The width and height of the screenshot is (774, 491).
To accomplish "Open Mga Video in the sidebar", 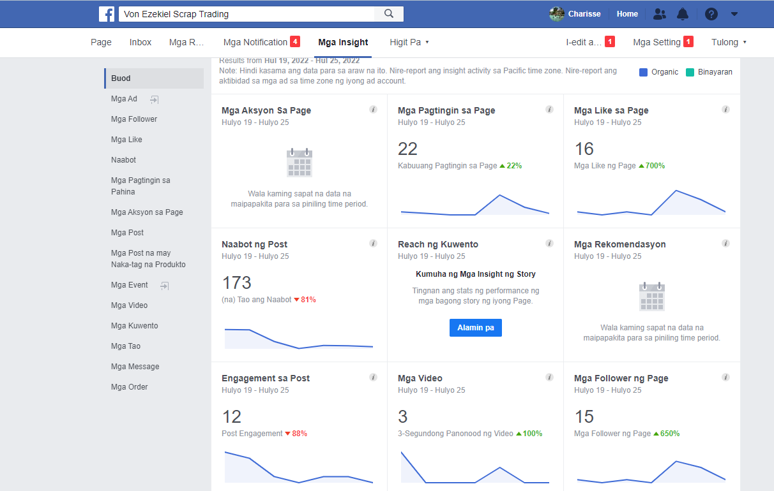I will 129,305.
